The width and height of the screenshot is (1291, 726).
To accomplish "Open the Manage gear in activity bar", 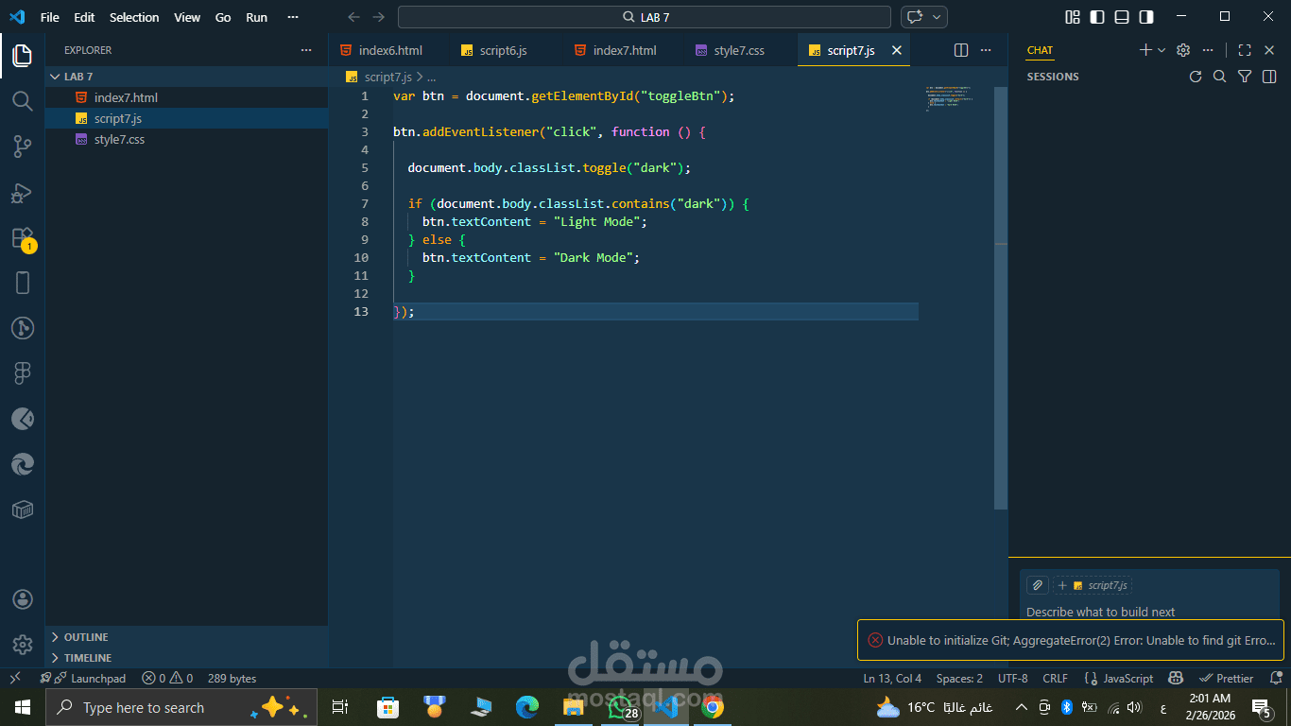I will (23, 645).
